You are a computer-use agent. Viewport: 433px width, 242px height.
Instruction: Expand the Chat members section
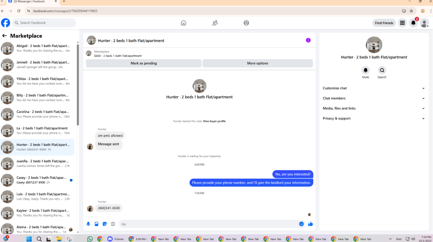click(374, 98)
